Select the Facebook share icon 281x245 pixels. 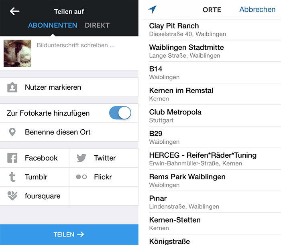[12, 158]
